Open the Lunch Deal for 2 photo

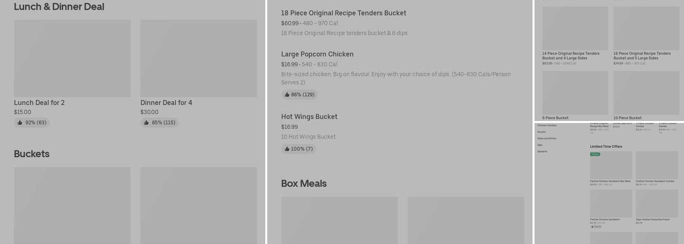pos(72,59)
